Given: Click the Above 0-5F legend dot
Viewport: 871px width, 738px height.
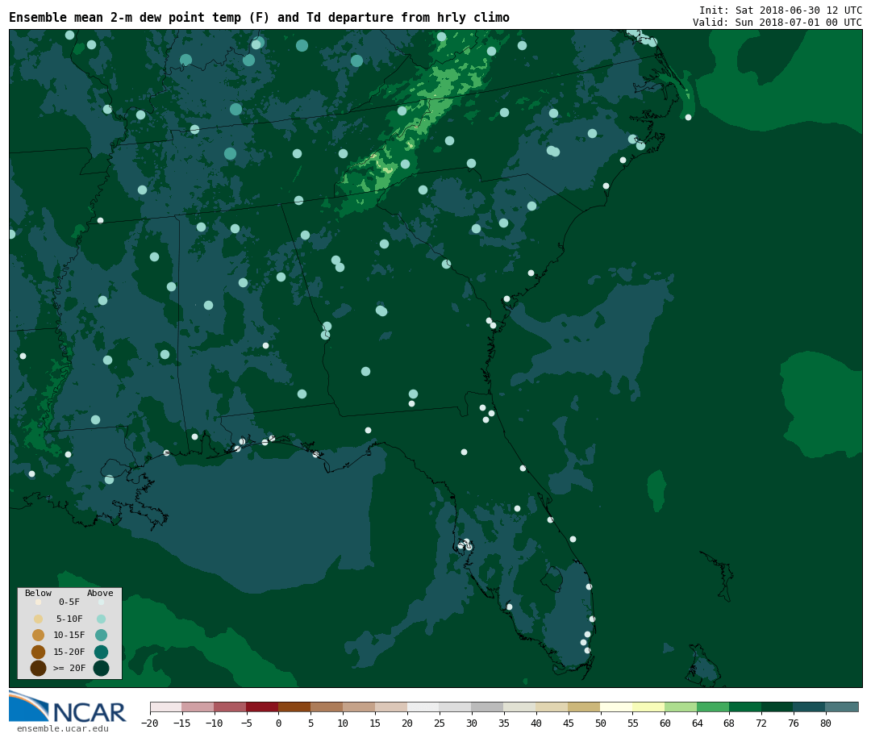Looking at the screenshot, I should click(x=101, y=602).
